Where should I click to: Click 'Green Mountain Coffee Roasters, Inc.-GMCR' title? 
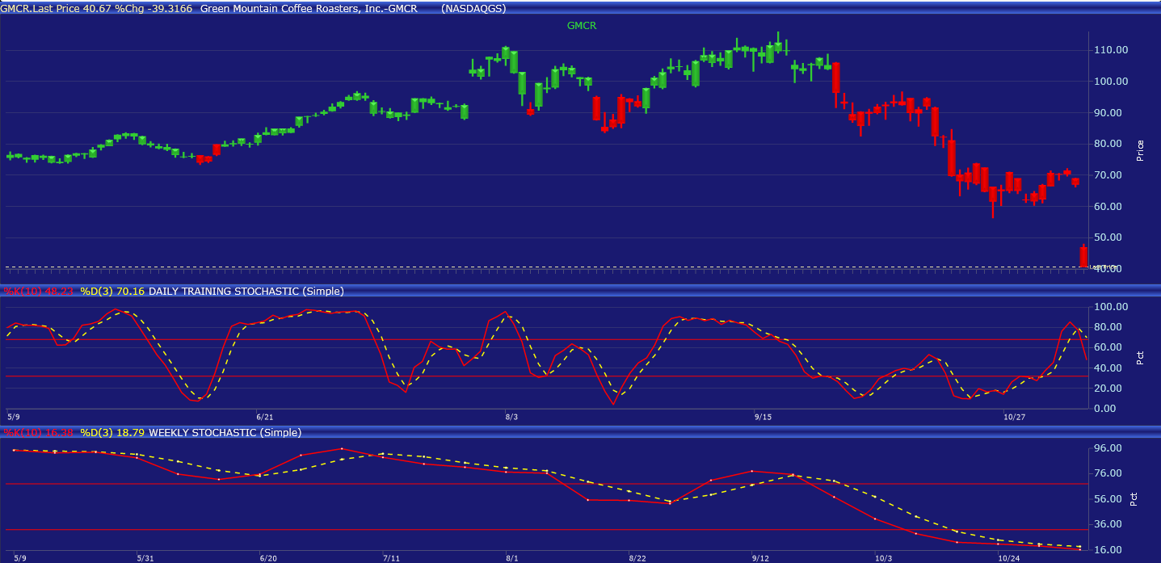pos(308,8)
